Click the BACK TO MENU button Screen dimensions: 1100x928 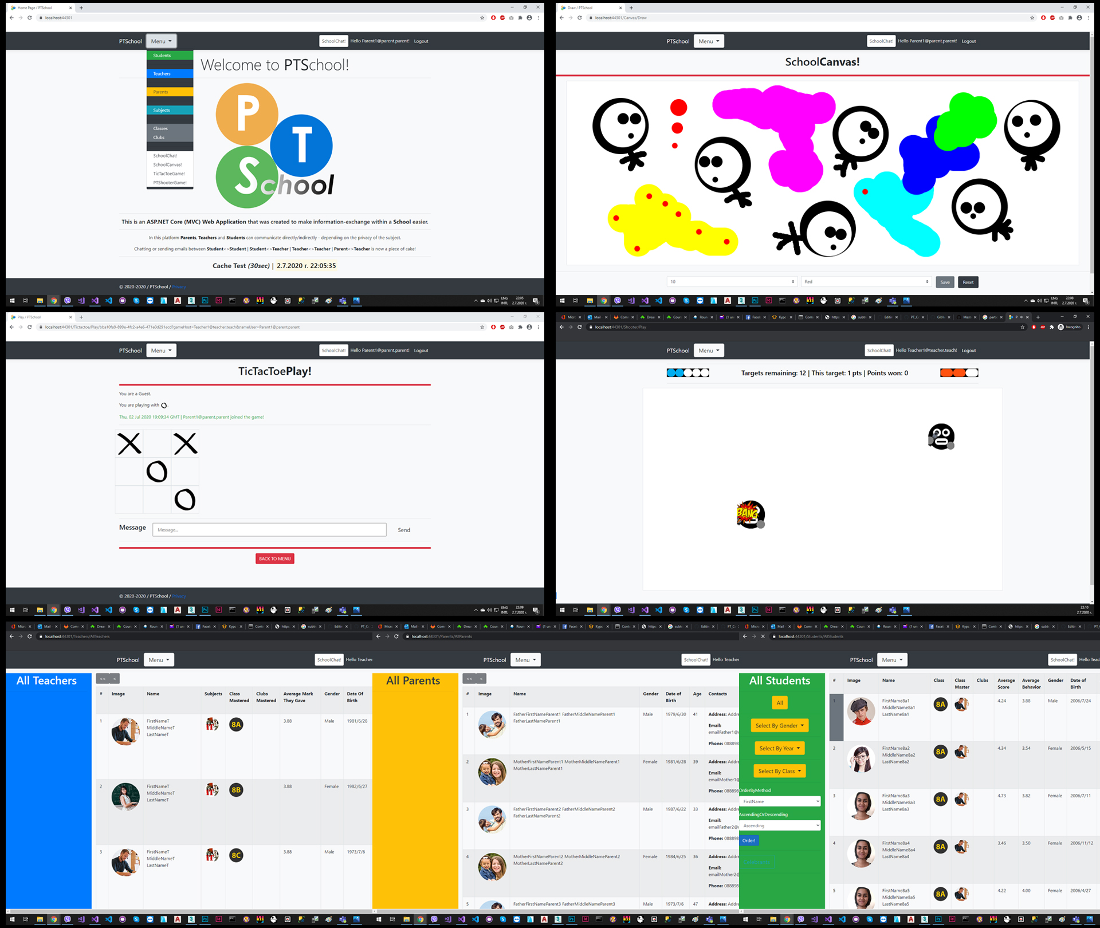(273, 559)
